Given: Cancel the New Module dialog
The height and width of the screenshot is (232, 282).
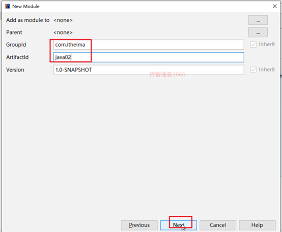Looking at the screenshot, I should (x=218, y=225).
